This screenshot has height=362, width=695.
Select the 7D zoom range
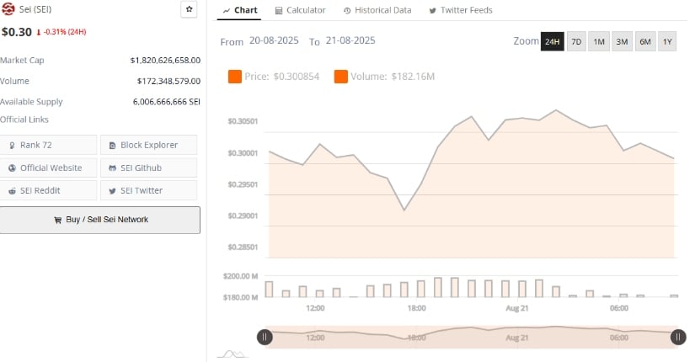pos(576,41)
